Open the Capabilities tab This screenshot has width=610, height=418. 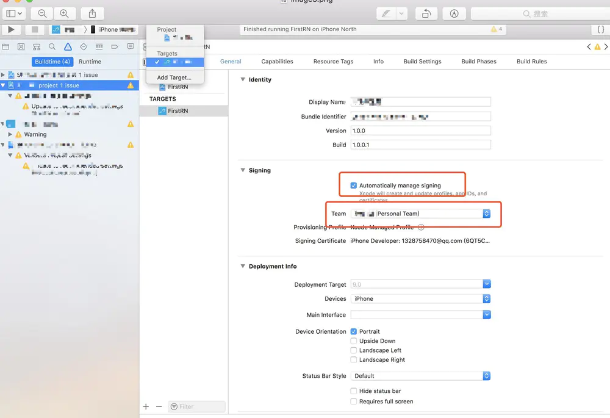(277, 62)
